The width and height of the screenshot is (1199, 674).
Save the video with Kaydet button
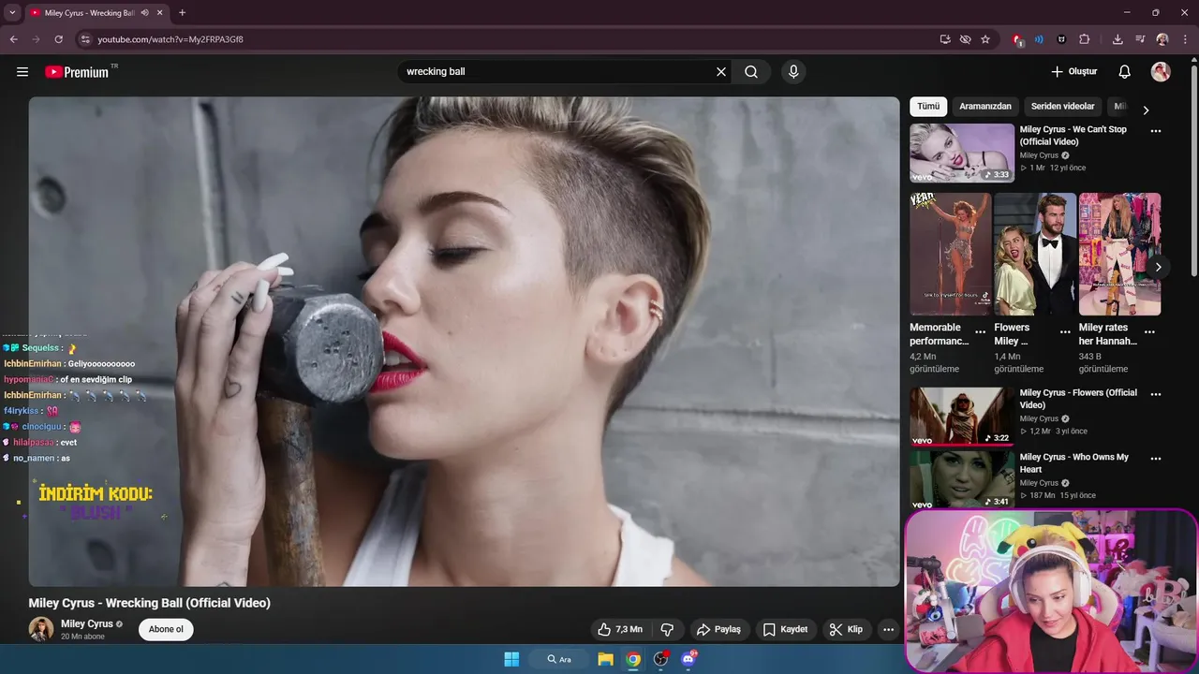[x=785, y=629]
